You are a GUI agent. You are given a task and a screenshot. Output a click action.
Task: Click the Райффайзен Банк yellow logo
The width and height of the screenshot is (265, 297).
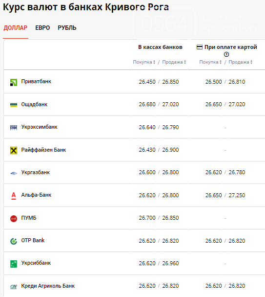click(14, 150)
